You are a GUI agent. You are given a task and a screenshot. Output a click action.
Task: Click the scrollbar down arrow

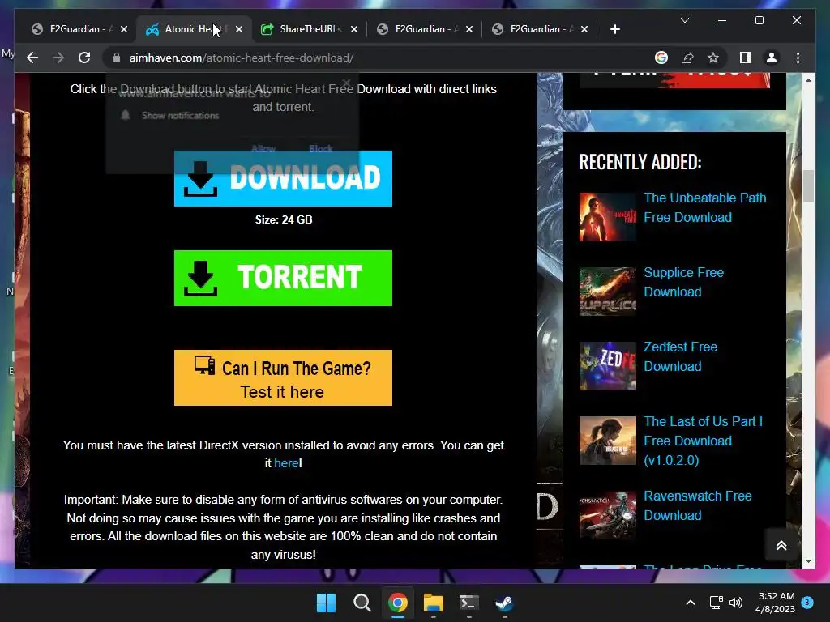(x=808, y=561)
